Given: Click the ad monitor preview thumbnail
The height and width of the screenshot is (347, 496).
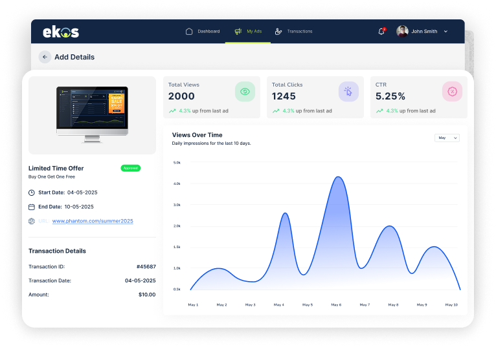Looking at the screenshot, I should click(x=92, y=114).
